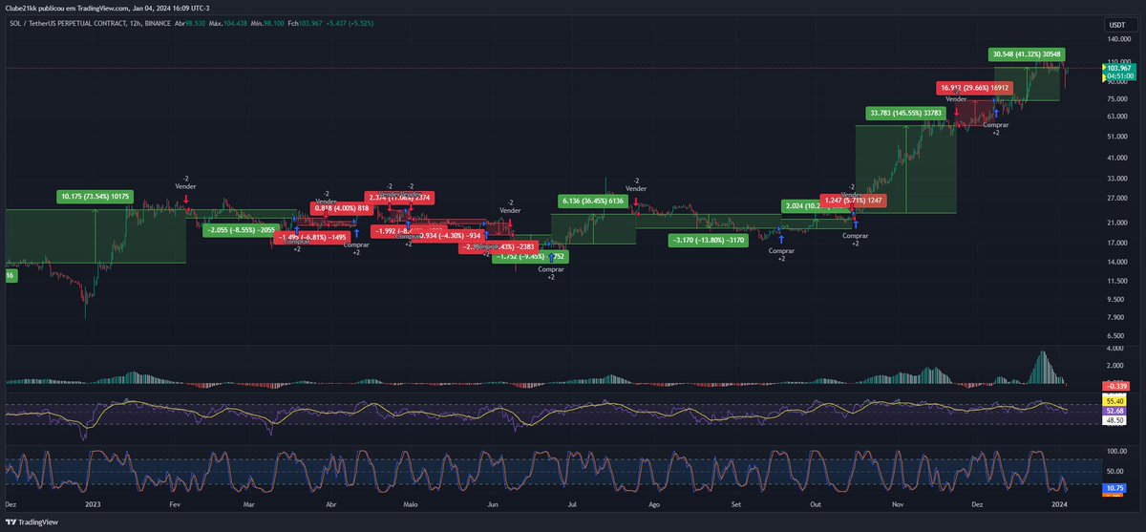
Task: Click the 0.818 (4.00%) 818 red label
Action: 341,208
